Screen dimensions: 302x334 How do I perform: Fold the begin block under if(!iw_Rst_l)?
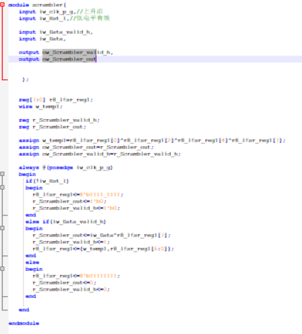click(2, 188)
